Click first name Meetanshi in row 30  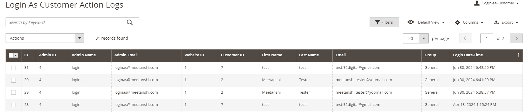271,80
